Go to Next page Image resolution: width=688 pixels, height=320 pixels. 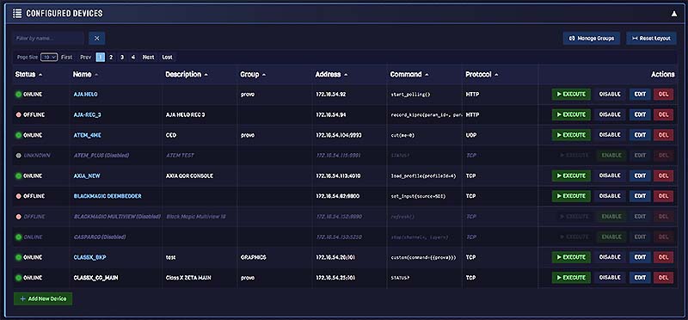pyautogui.click(x=148, y=57)
